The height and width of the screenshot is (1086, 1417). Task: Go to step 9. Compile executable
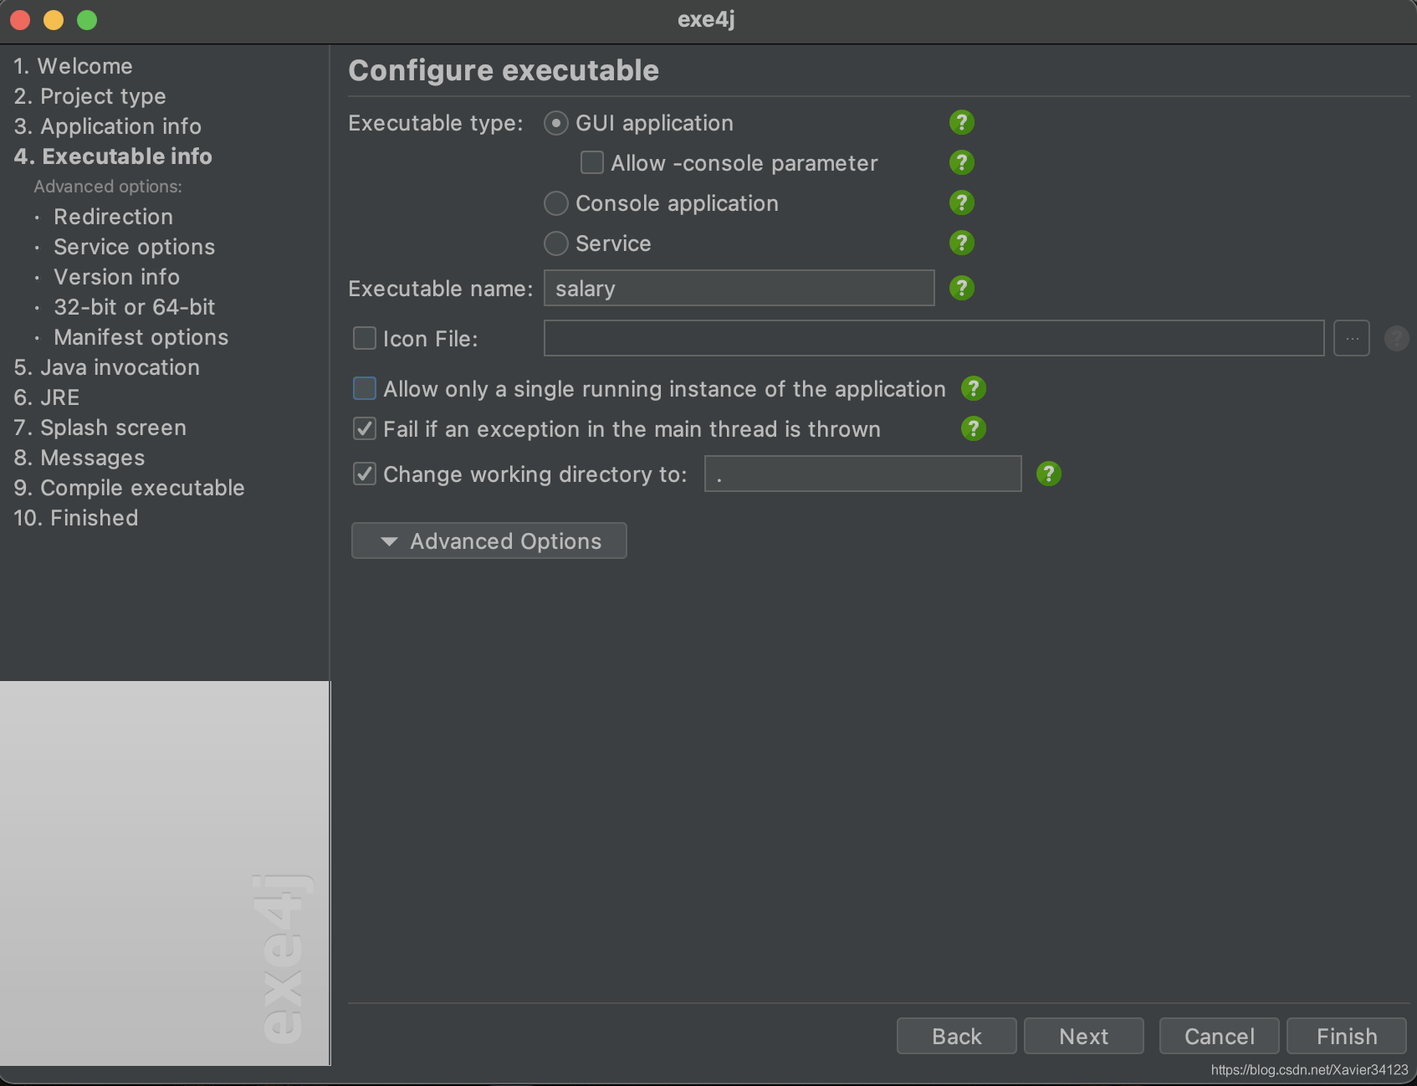[x=130, y=488]
